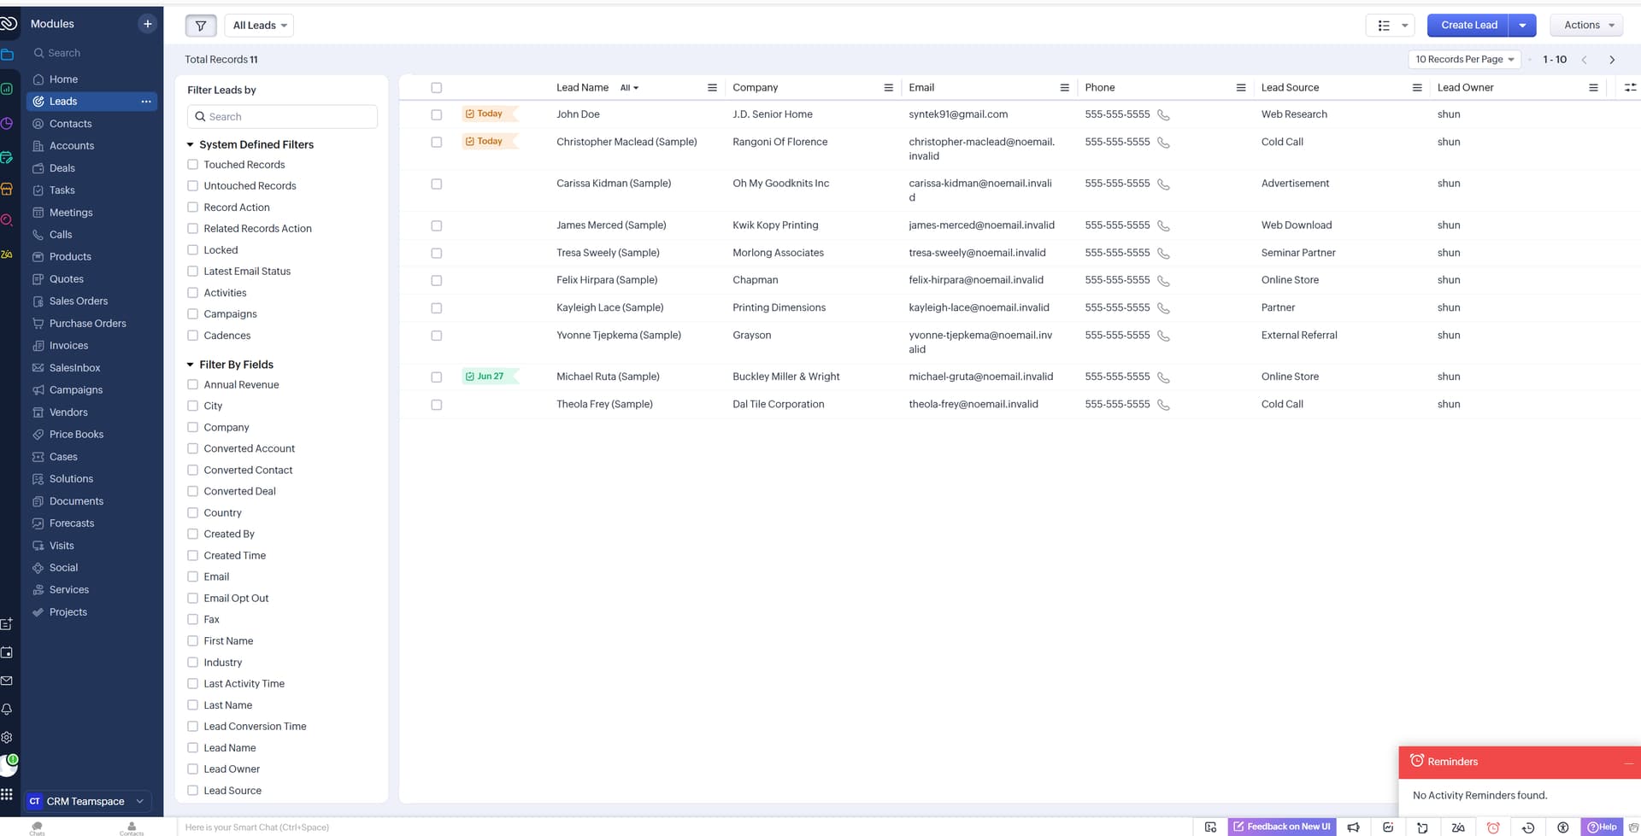The image size is (1641, 836).
Task: Open Leads module more options dots
Action: click(x=146, y=102)
